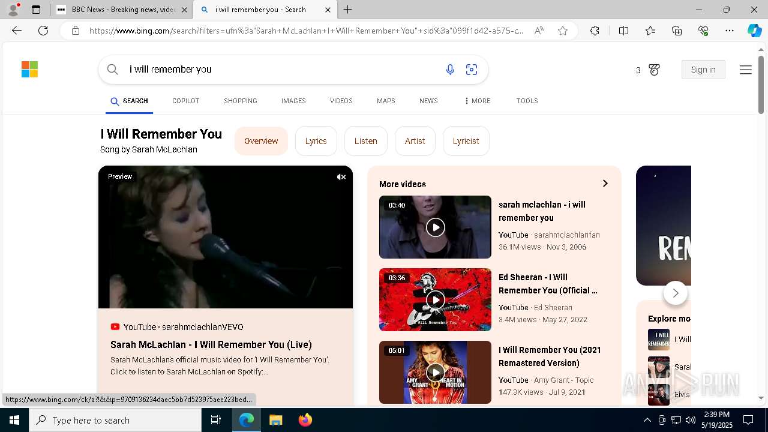The image size is (768, 432).
Task: Expand More videos chevron arrow
Action: pyautogui.click(x=605, y=184)
